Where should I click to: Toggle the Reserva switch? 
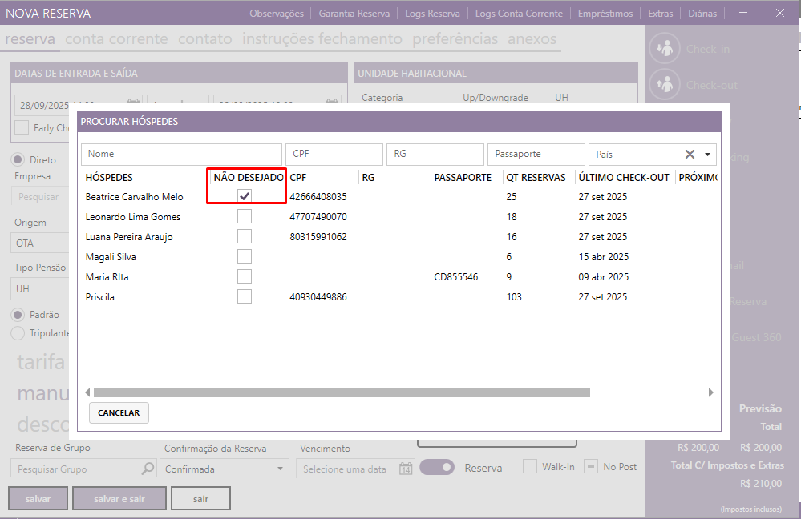437,468
